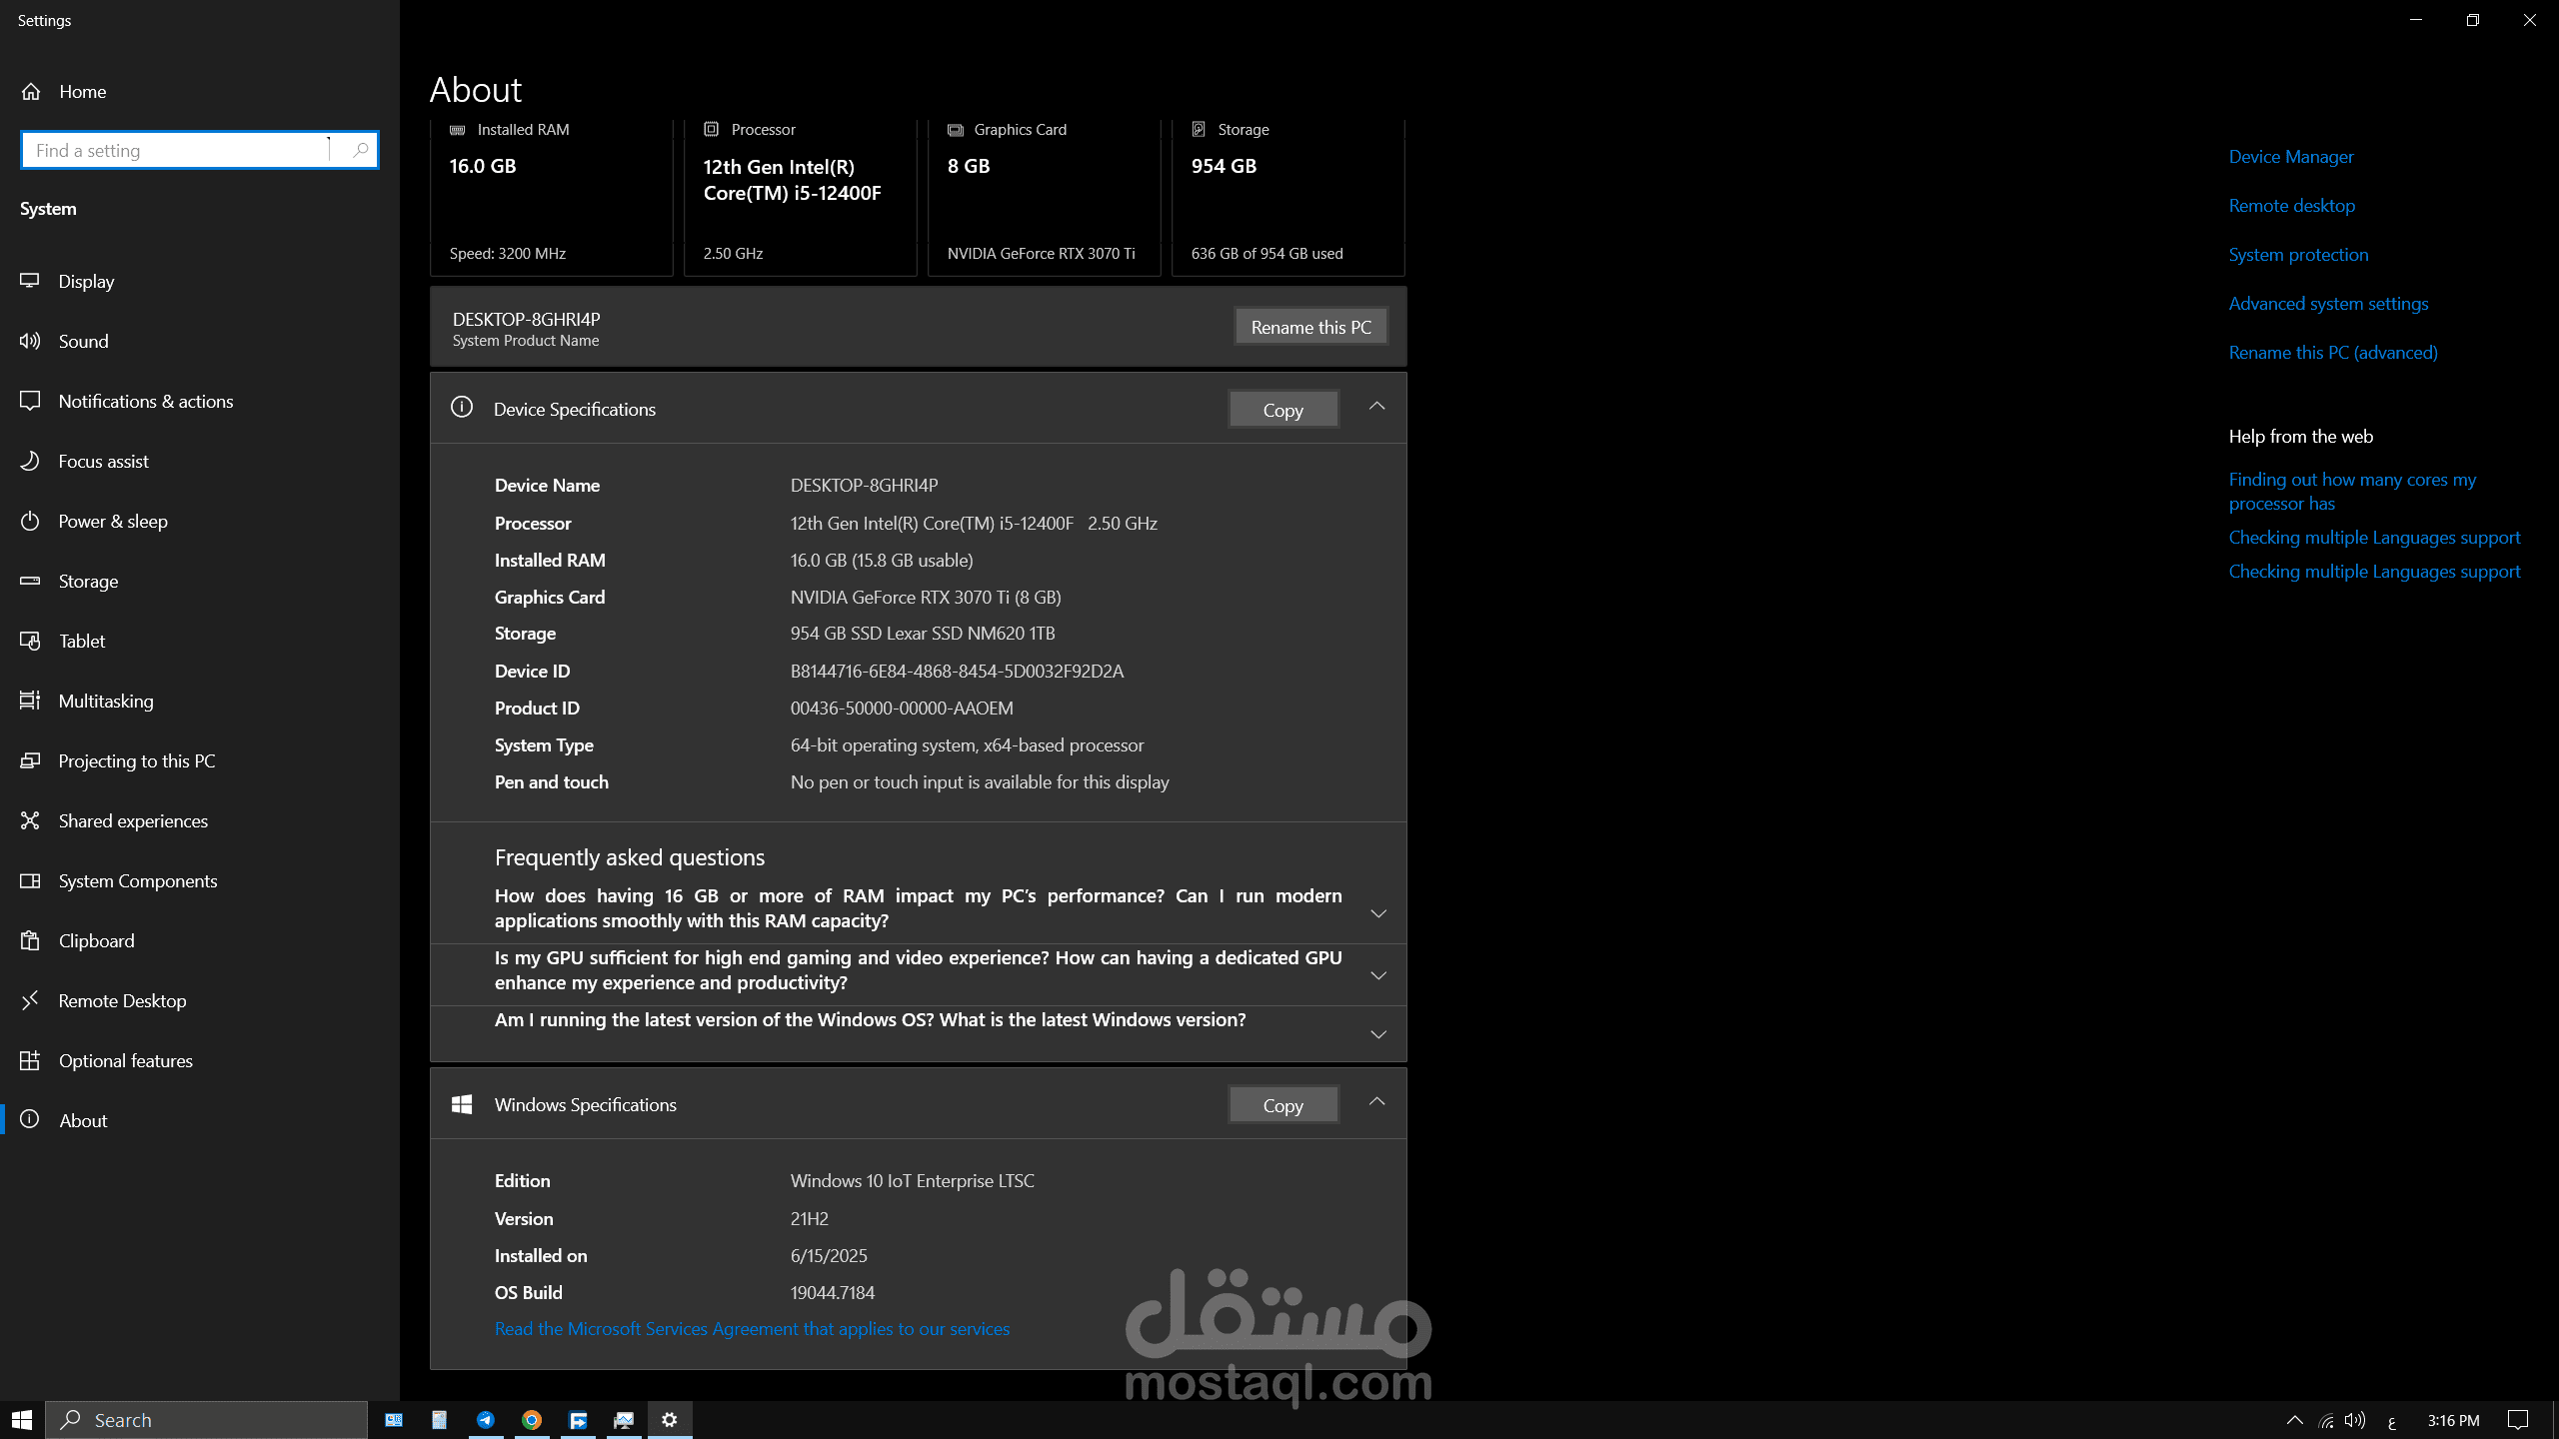Click the OS Build value 19044.7184

click(x=833, y=1293)
